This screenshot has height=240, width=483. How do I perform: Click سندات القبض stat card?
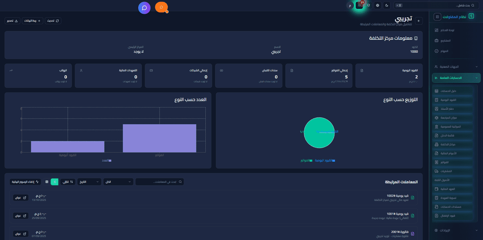(x=249, y=76)
